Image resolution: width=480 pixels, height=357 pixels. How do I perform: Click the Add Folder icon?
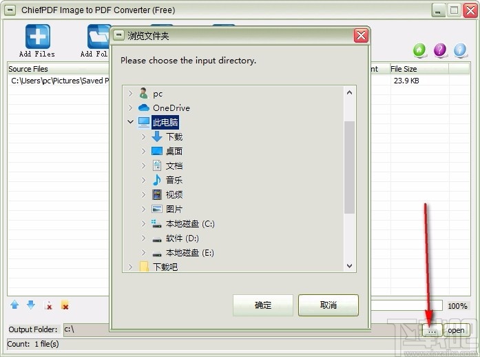tap(98, 37)
